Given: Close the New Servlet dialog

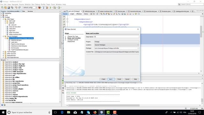Looking at the screenshot, I should click(138, 29).
